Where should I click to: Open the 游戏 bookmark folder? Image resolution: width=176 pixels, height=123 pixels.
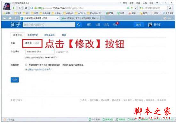(26, 13)
